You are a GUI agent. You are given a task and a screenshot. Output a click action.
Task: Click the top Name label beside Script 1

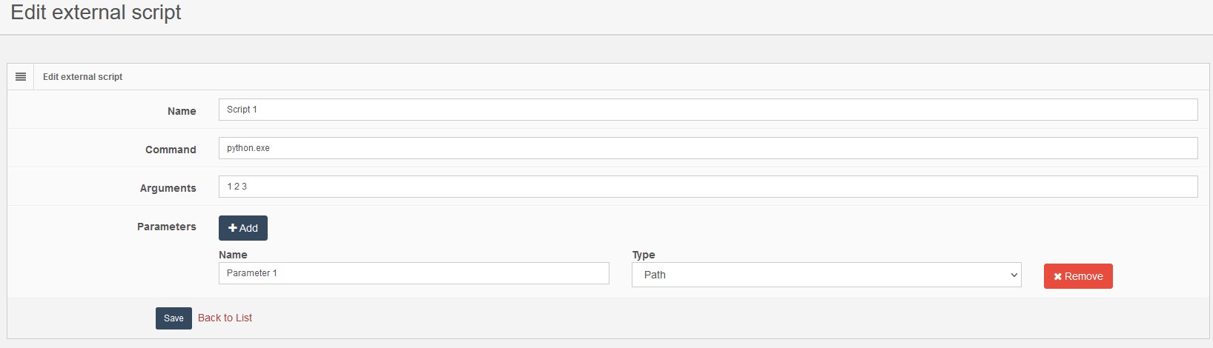click(x=182, y=111)
